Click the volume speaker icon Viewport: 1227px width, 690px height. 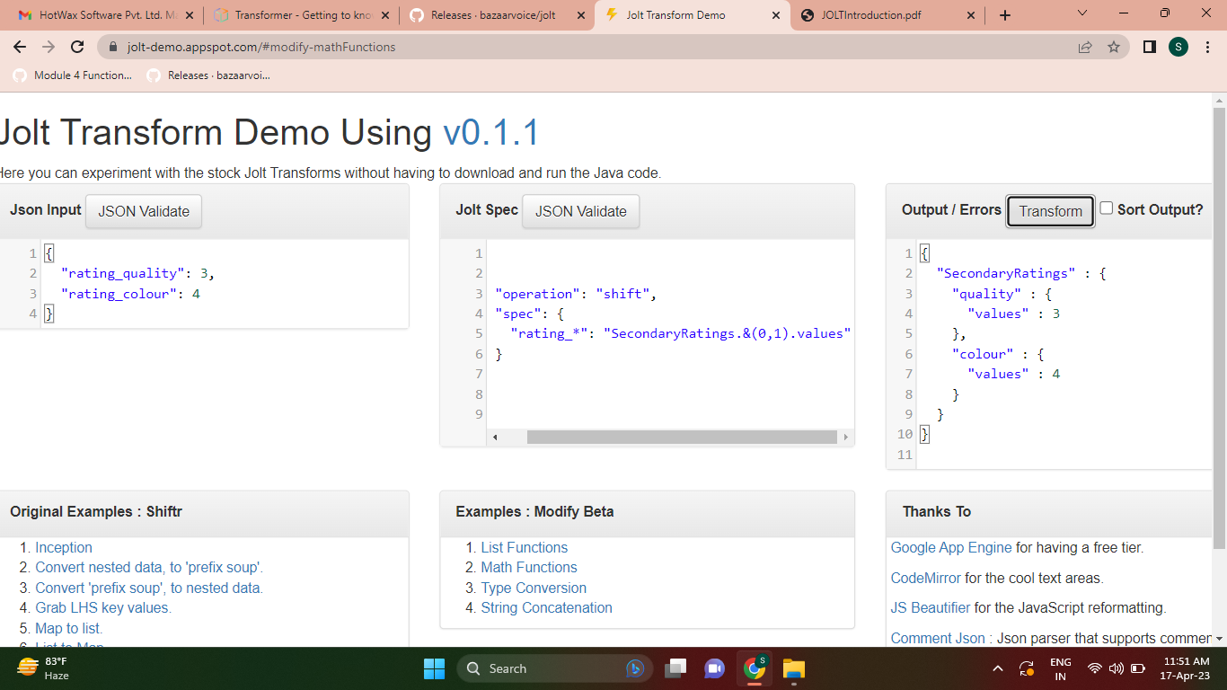1117,668
